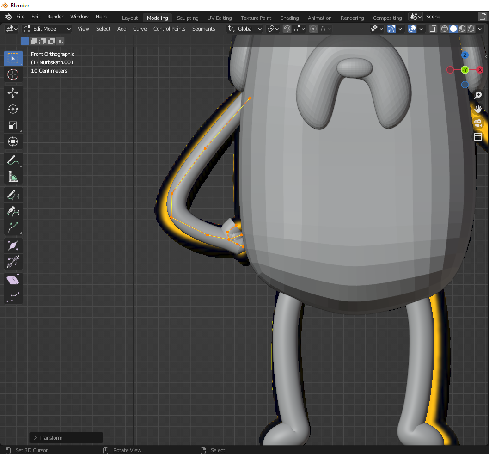Open the Segments menu
489x454 pixels.
[x=204, y=29]
